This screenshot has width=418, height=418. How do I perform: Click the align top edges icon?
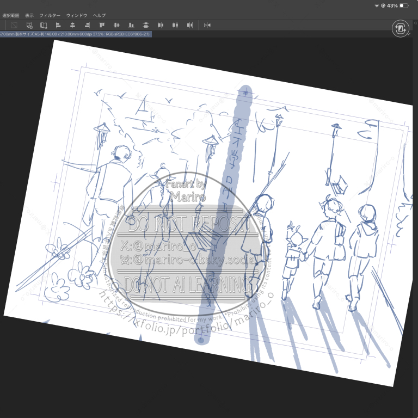point(102,25)
